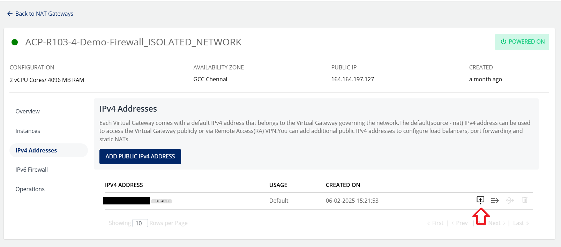This screenshot has height=247, width=561.
Task: Open the Instances section
Action: 28,131
